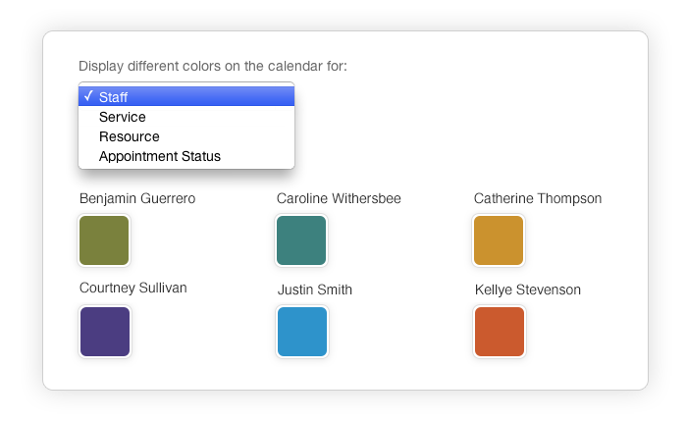Click the Courtney Sullivan name label
The width and height of the screenshot is (687, 422).
[133, 288]
